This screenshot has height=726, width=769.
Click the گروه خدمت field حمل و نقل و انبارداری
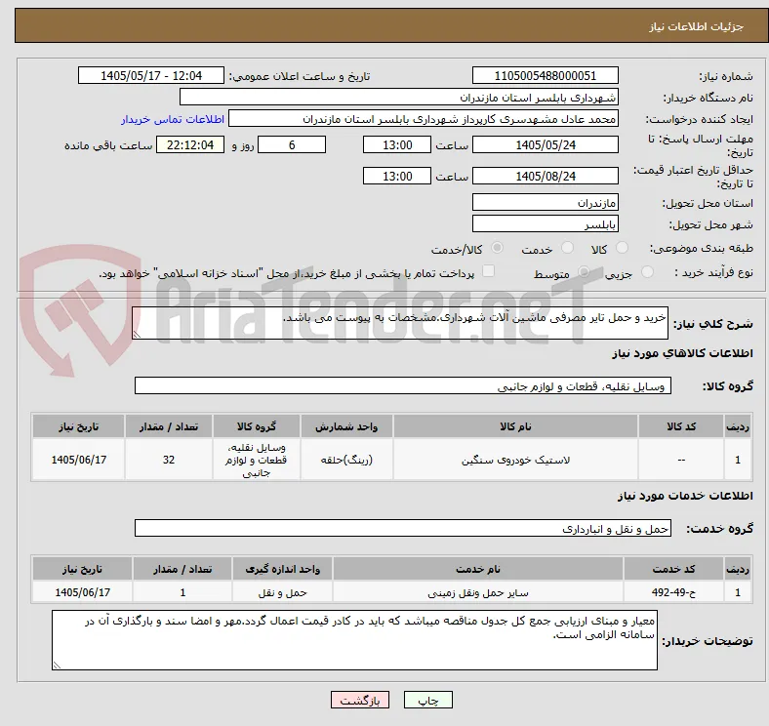click(403, 528)
